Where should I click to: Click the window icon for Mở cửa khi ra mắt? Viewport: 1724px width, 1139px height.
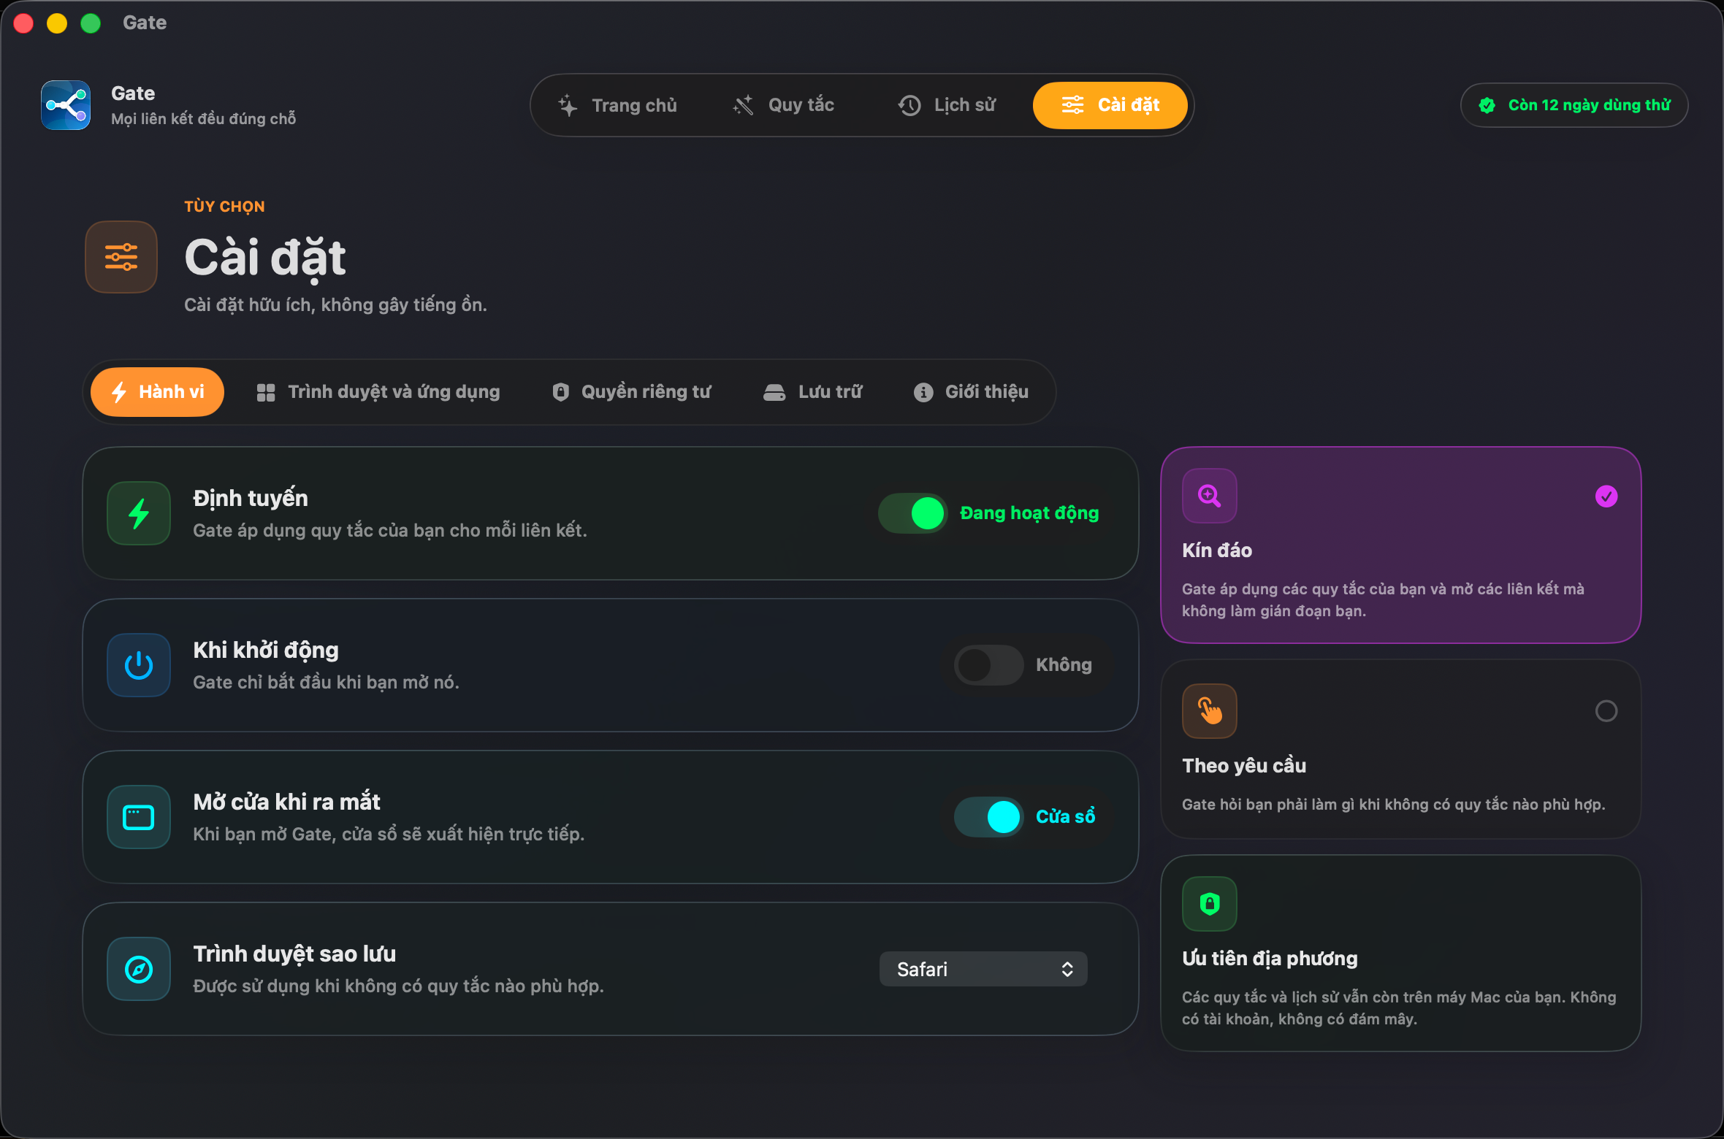tap(139, 817)
